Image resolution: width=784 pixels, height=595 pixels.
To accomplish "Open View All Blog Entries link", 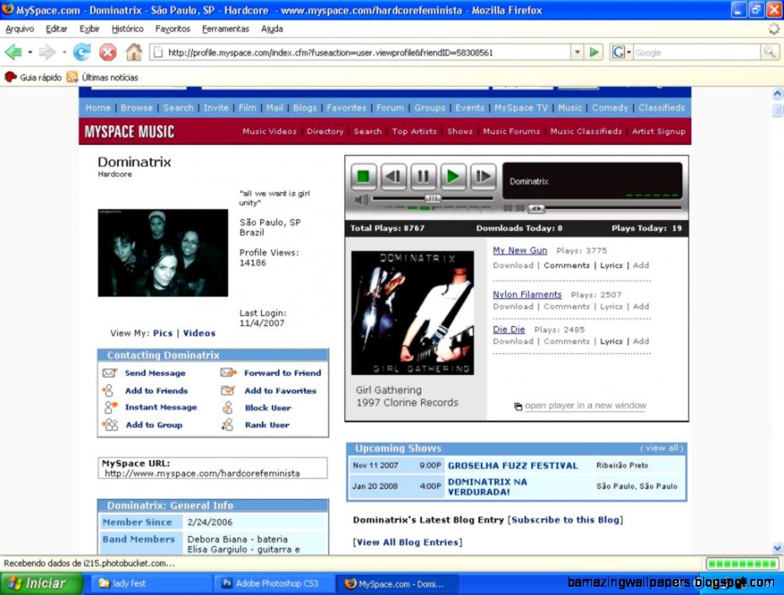I will 407,542.
